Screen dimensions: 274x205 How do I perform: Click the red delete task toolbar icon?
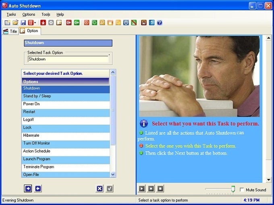point(31,23)
